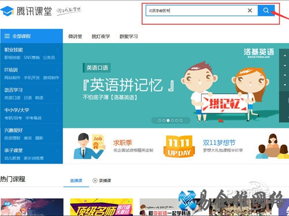Open the 投资理财 subcategory link
The height and width of the screenshot is (216, 289).
12,138
